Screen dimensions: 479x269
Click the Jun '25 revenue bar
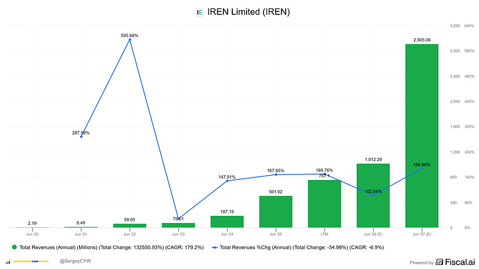coord(275,212)
